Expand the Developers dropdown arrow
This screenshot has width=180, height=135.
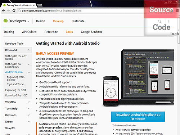tap(29, 21)
